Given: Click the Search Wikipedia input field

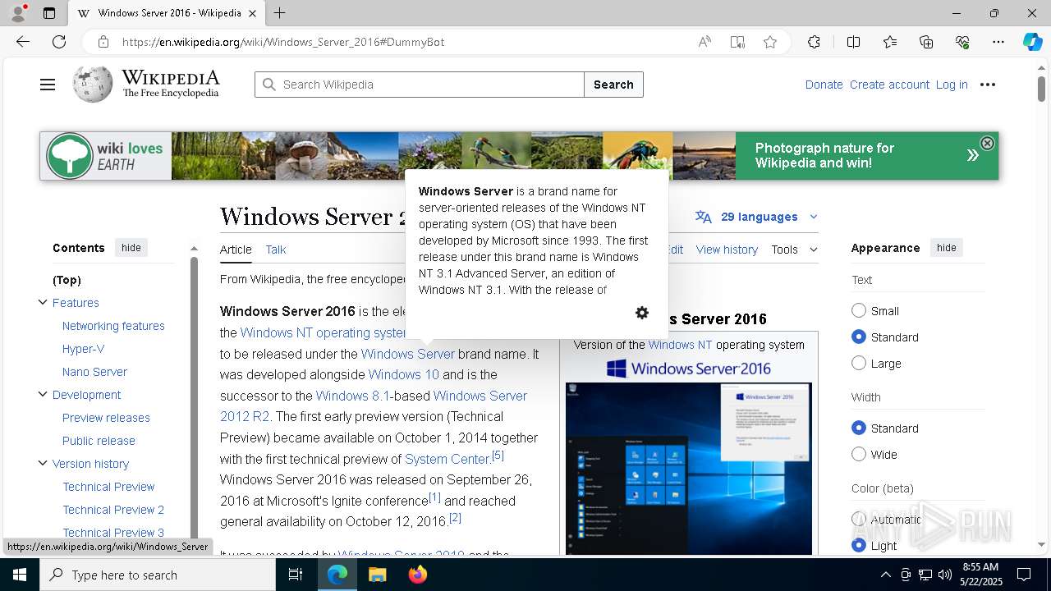Looking at the screenshot, I should (x=420, y=85).
